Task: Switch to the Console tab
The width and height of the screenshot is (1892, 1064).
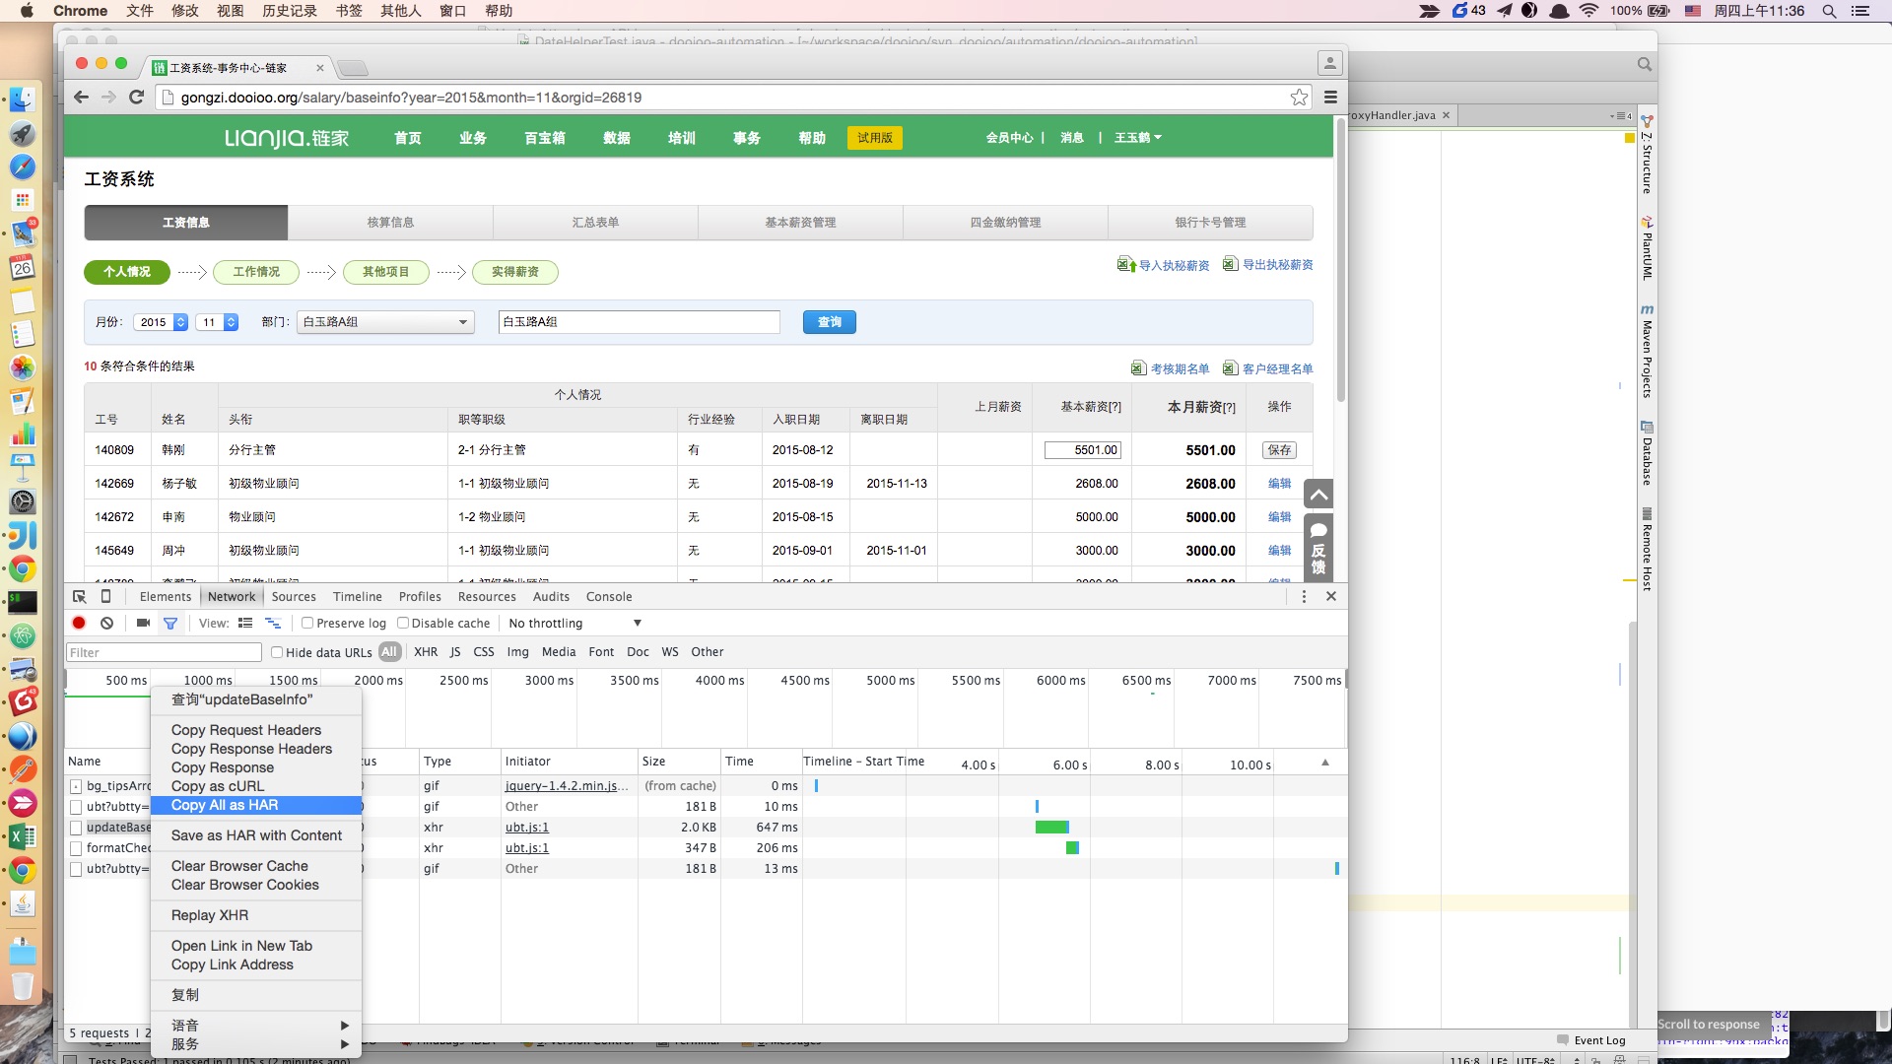Action: (x=609, y=596)
